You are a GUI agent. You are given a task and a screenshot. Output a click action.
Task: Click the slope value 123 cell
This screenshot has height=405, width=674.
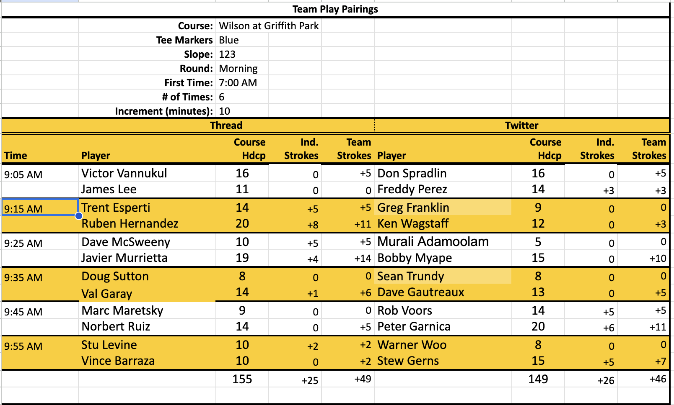227,54
